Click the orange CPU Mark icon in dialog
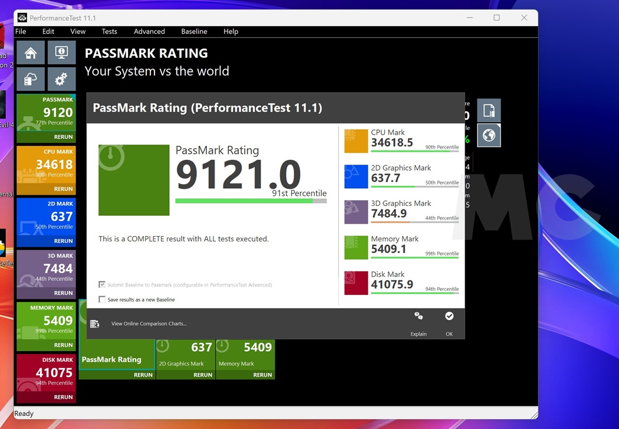The width and height of the screenshot is (619, 429). tap(356, 141)
